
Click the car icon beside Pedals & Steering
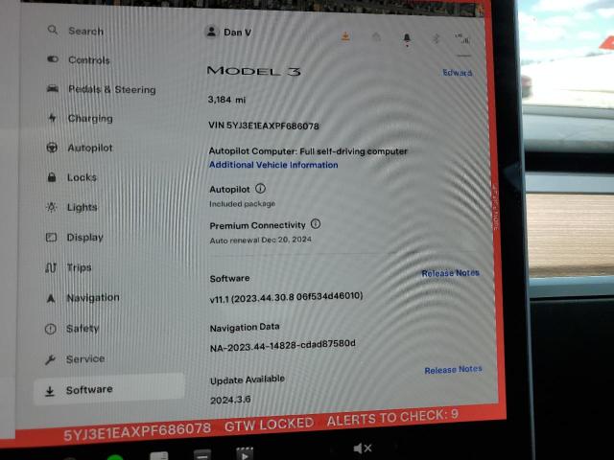tap(53, 88)
